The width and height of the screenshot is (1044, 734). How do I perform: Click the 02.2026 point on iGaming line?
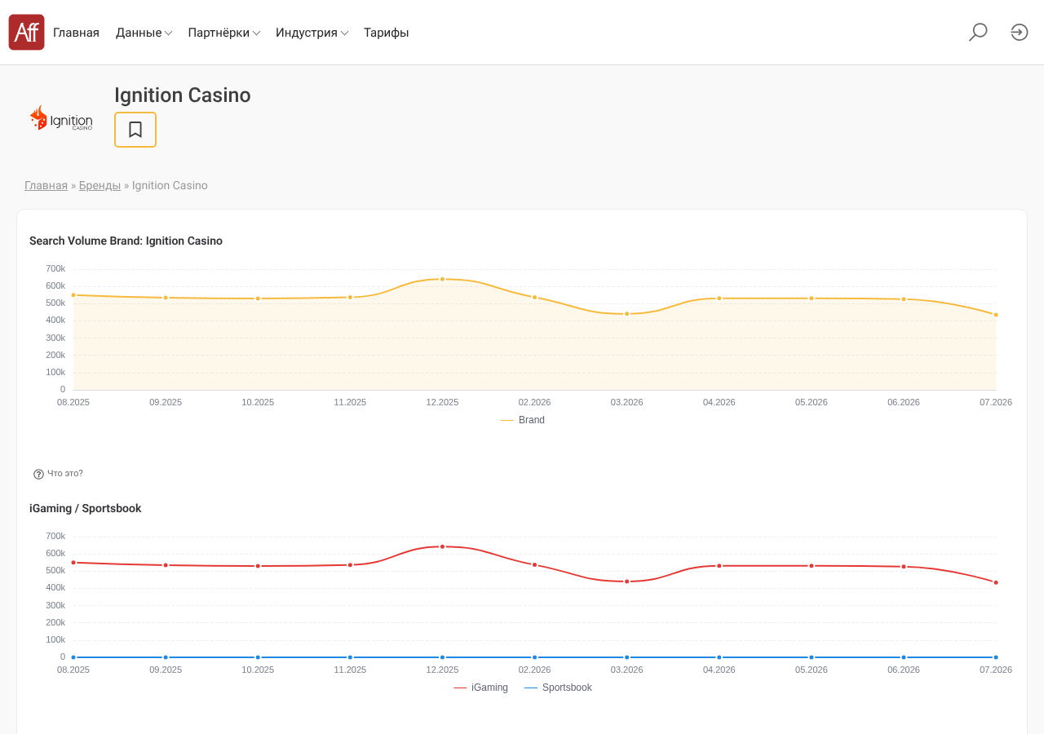coord(535,564)
